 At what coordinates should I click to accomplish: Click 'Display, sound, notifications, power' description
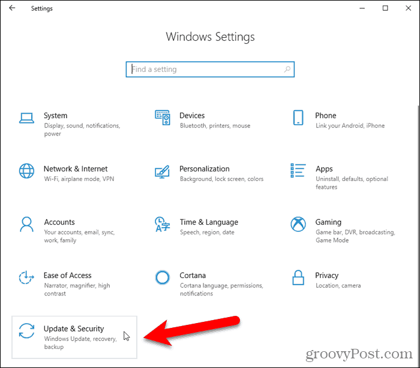(x=82, y=129)
